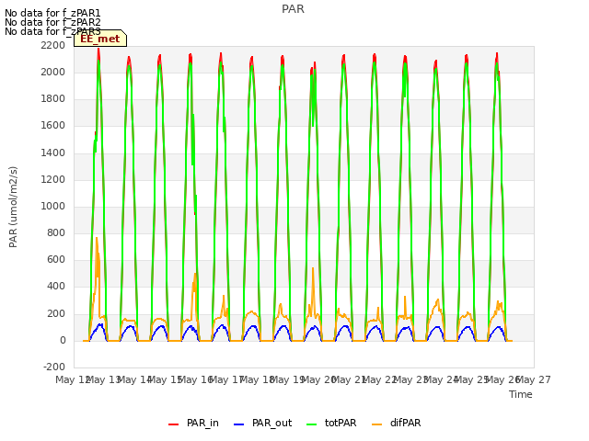
Task: Click the difPAR orange legend swatch
Action: (376, 424)
